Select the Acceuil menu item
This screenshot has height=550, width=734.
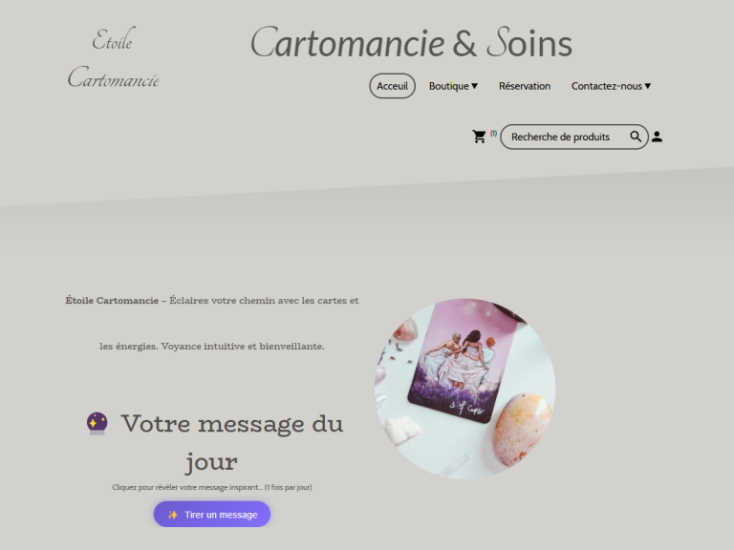click(392, 86)
